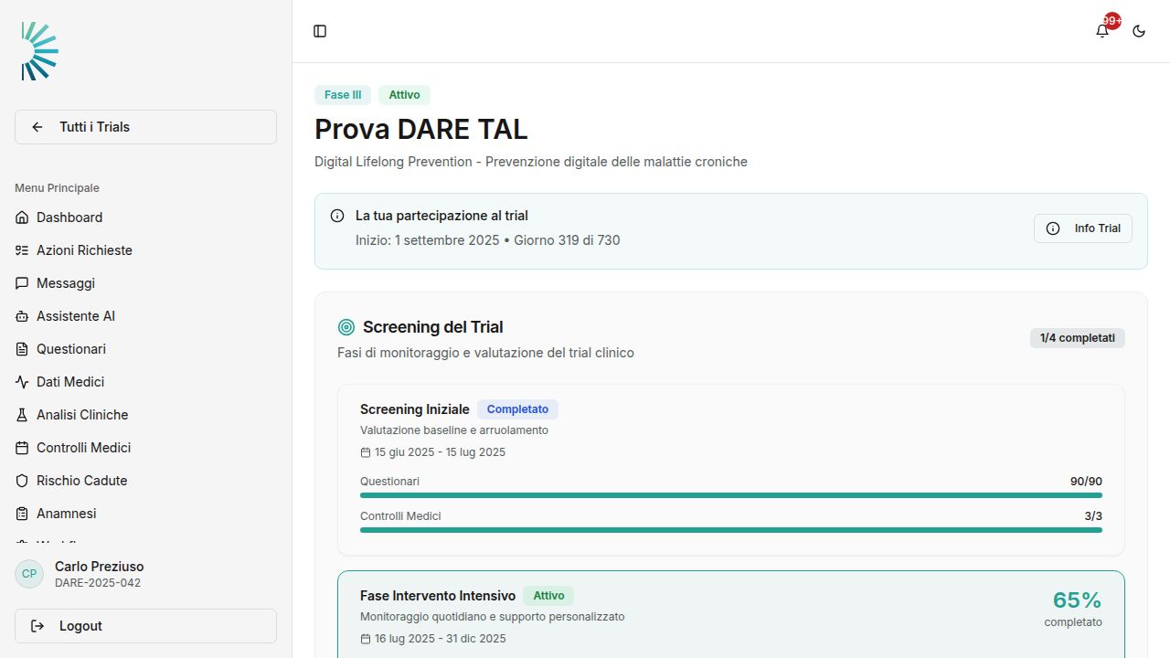Screen dimensions: 1170x658
Task: Click the Analisi Cliniche flask icon
Action: coord(22,415)
